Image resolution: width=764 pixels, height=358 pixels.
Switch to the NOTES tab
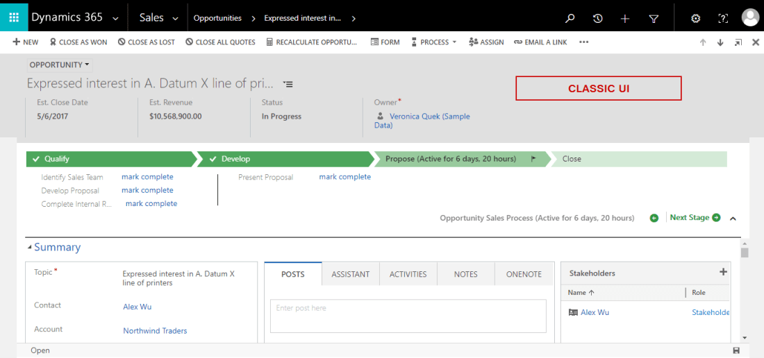pos(465,274)
